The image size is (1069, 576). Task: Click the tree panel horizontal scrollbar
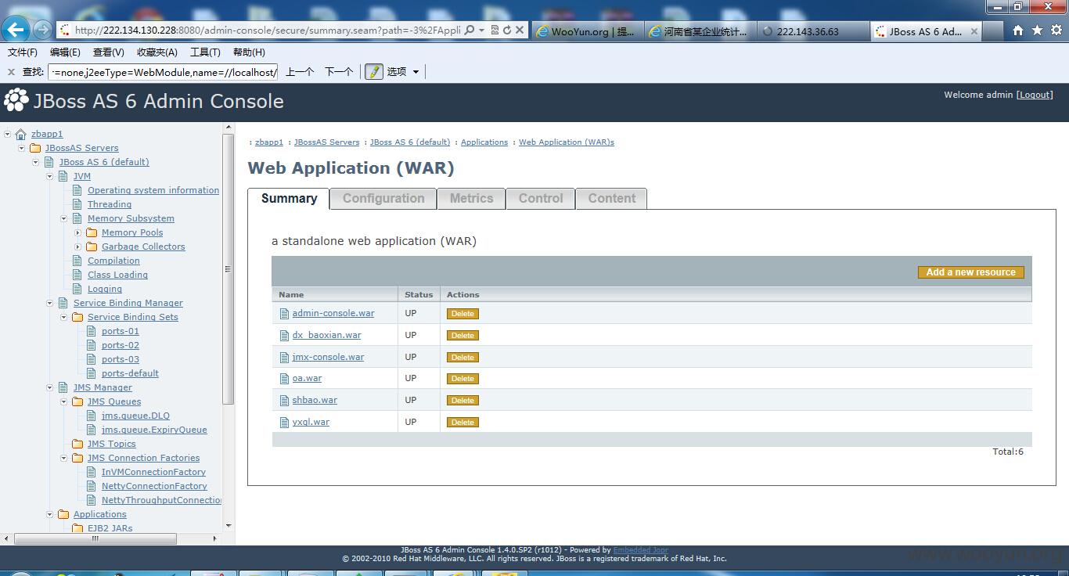pos(95,538)
